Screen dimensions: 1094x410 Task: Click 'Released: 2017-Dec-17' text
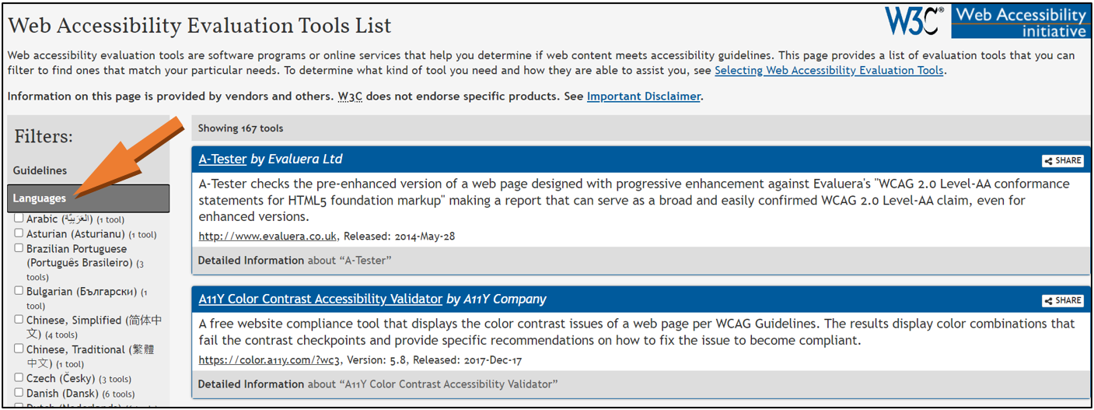pos(468,360)
